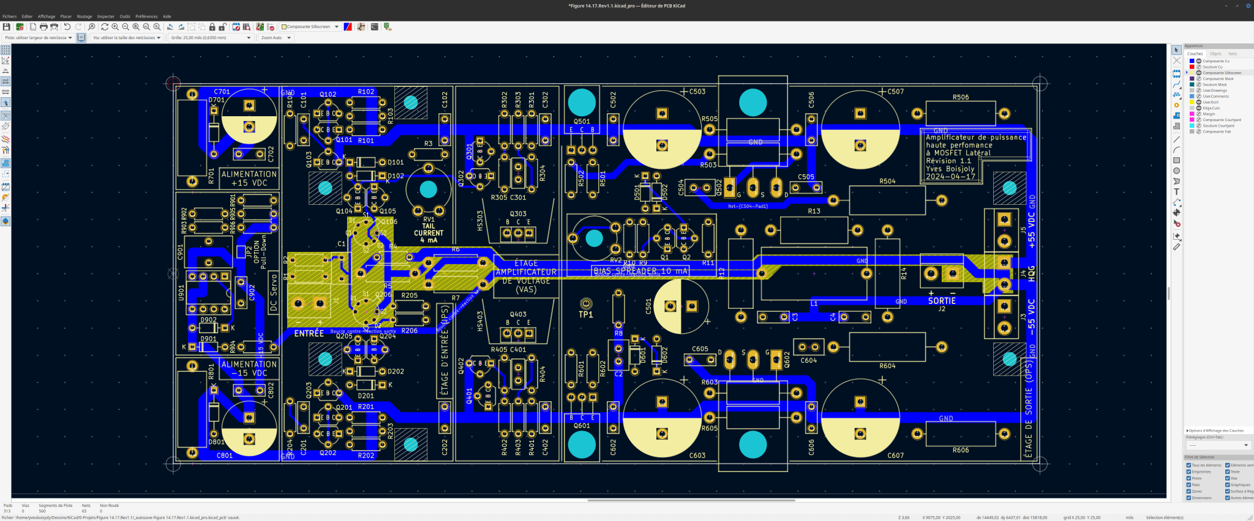This screenshot has width=1254, height=521.
Task: Hide the User.Eco1 layer
Action: [1199, 102]
